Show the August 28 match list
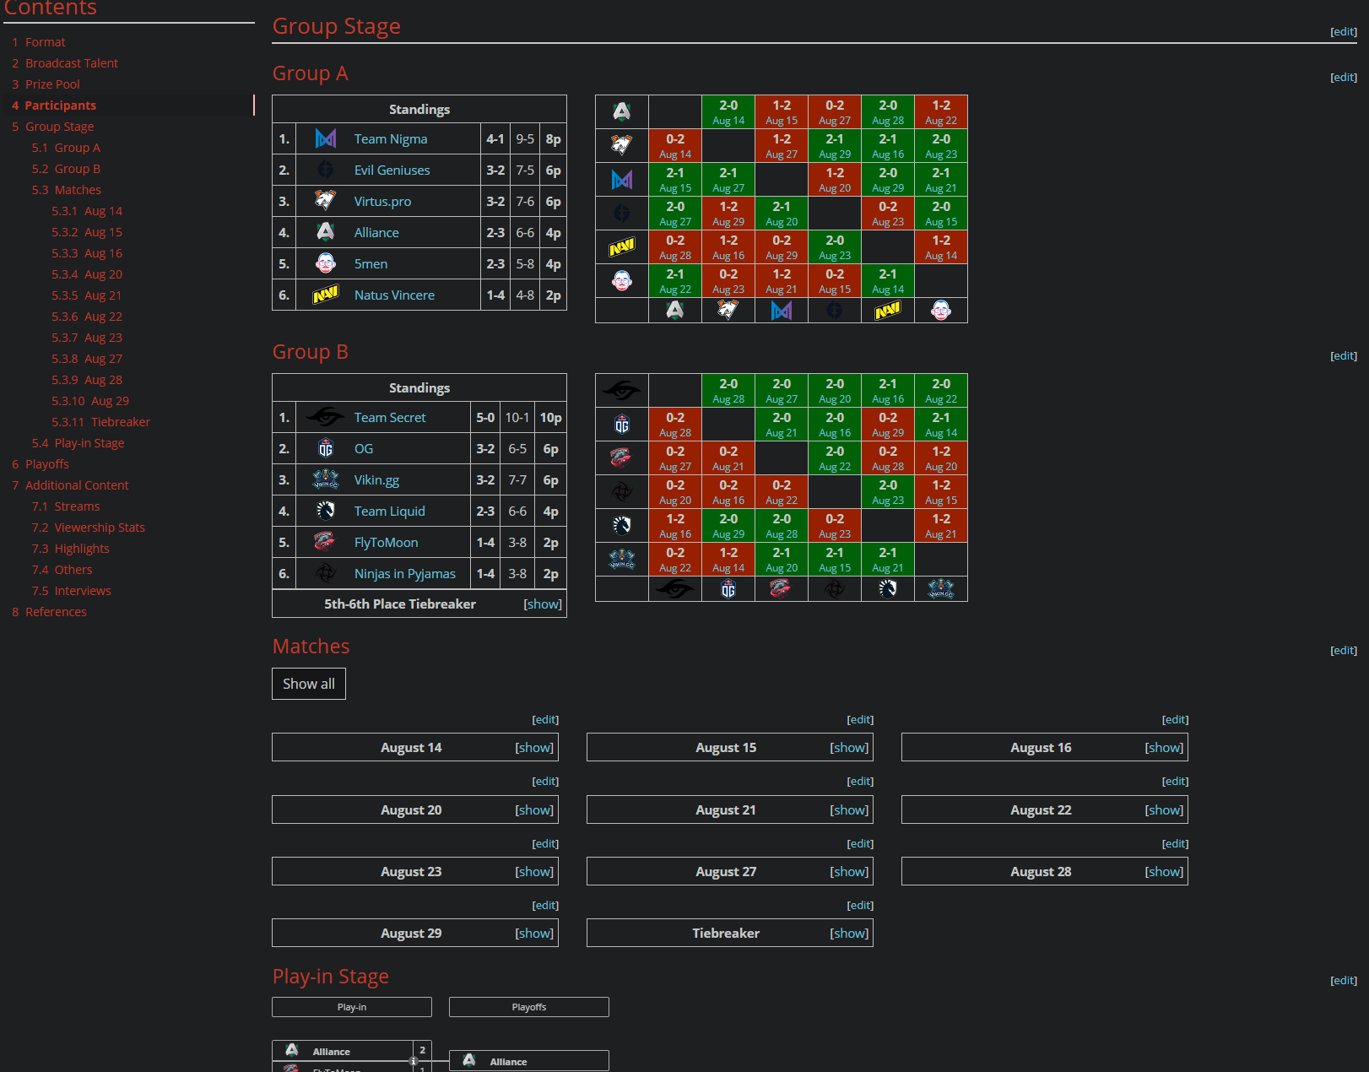 pos(1164,871)
